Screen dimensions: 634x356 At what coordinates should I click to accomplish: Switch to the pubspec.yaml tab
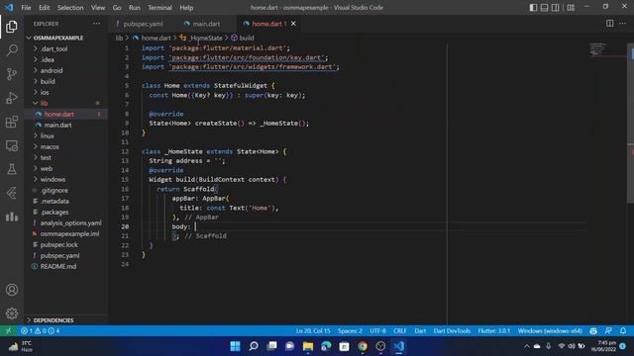point(139,24)
